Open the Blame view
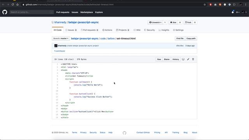 167,59
